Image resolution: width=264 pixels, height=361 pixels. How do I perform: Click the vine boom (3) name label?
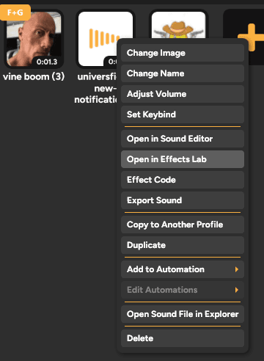click(34, 76)
